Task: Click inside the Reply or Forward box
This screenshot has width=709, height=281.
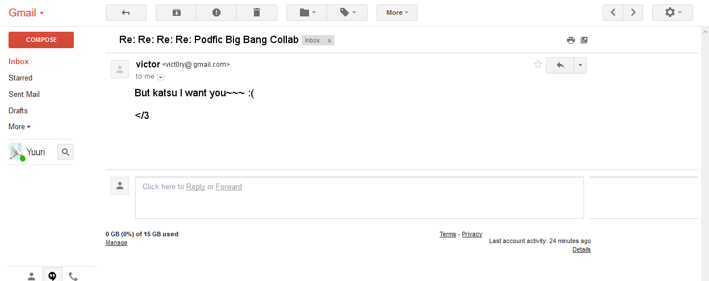Action: [360, 198]
